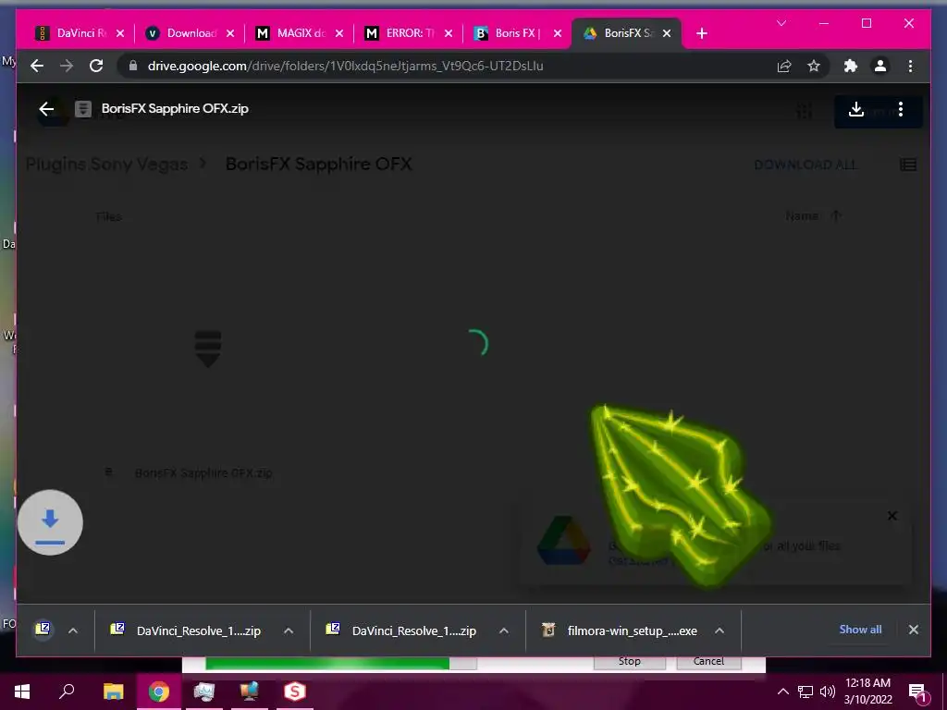Image resolution: width=947 pixels, height=710 pixels.
Task: Click the red S app icon on the taskbar
Action: pyautogui.click(x=295, y=692)
